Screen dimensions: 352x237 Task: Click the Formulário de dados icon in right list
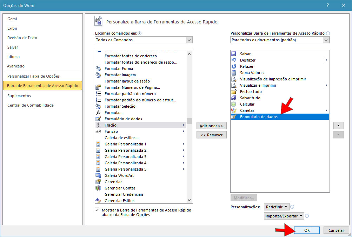click(x=234, y=117)
